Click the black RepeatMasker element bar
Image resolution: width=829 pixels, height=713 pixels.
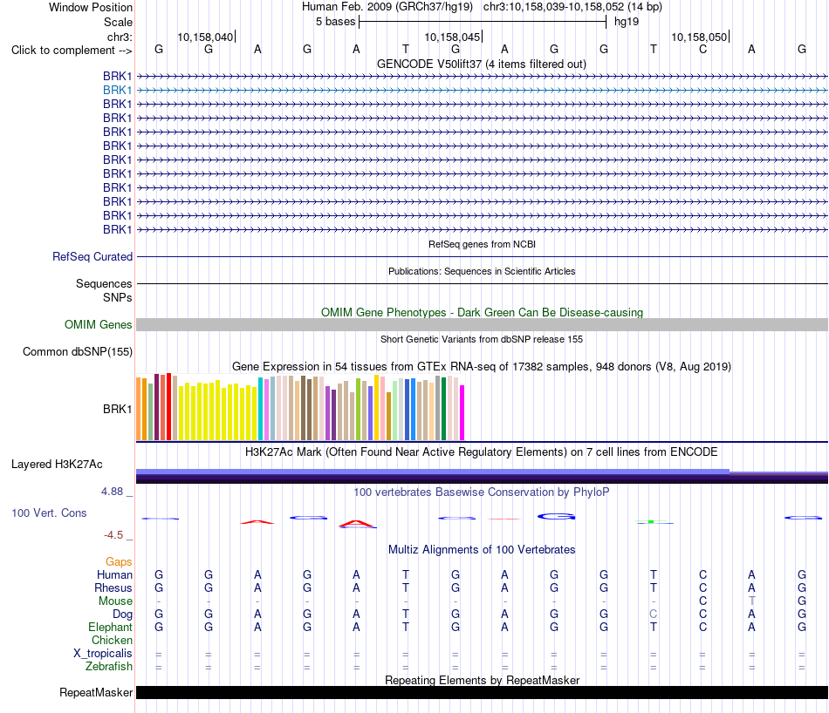point(482,692)
